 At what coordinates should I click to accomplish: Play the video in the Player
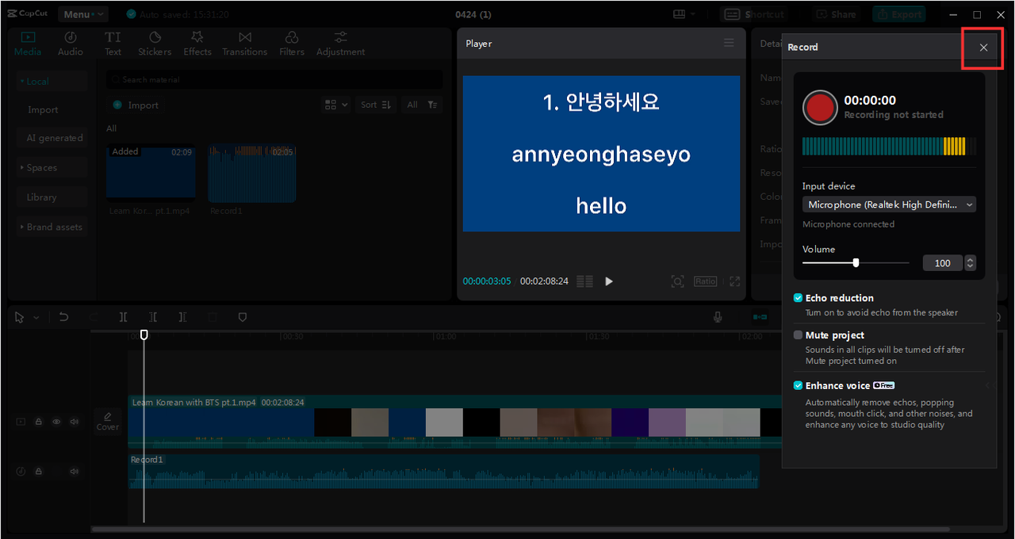(609, 281)
